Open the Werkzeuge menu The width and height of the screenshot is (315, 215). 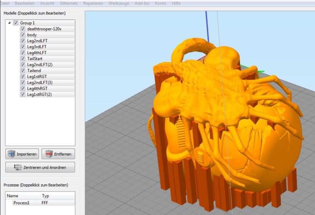point(119,4)
